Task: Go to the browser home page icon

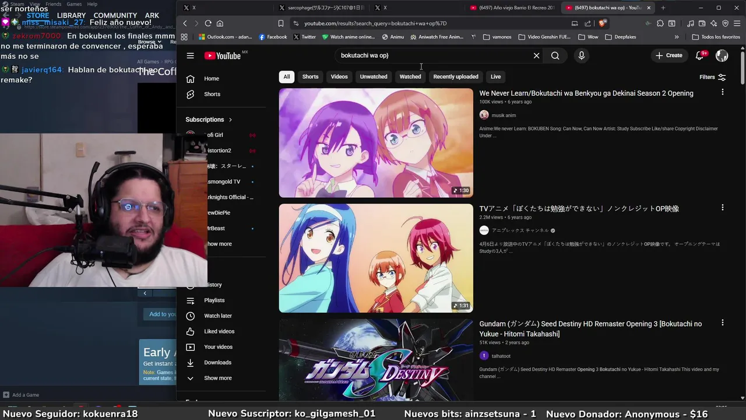Action: [x=220, y=23]
